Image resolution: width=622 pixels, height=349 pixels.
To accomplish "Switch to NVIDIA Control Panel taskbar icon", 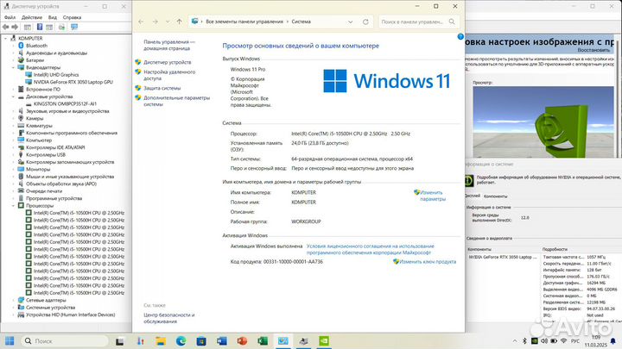I will tap(324, 340).
